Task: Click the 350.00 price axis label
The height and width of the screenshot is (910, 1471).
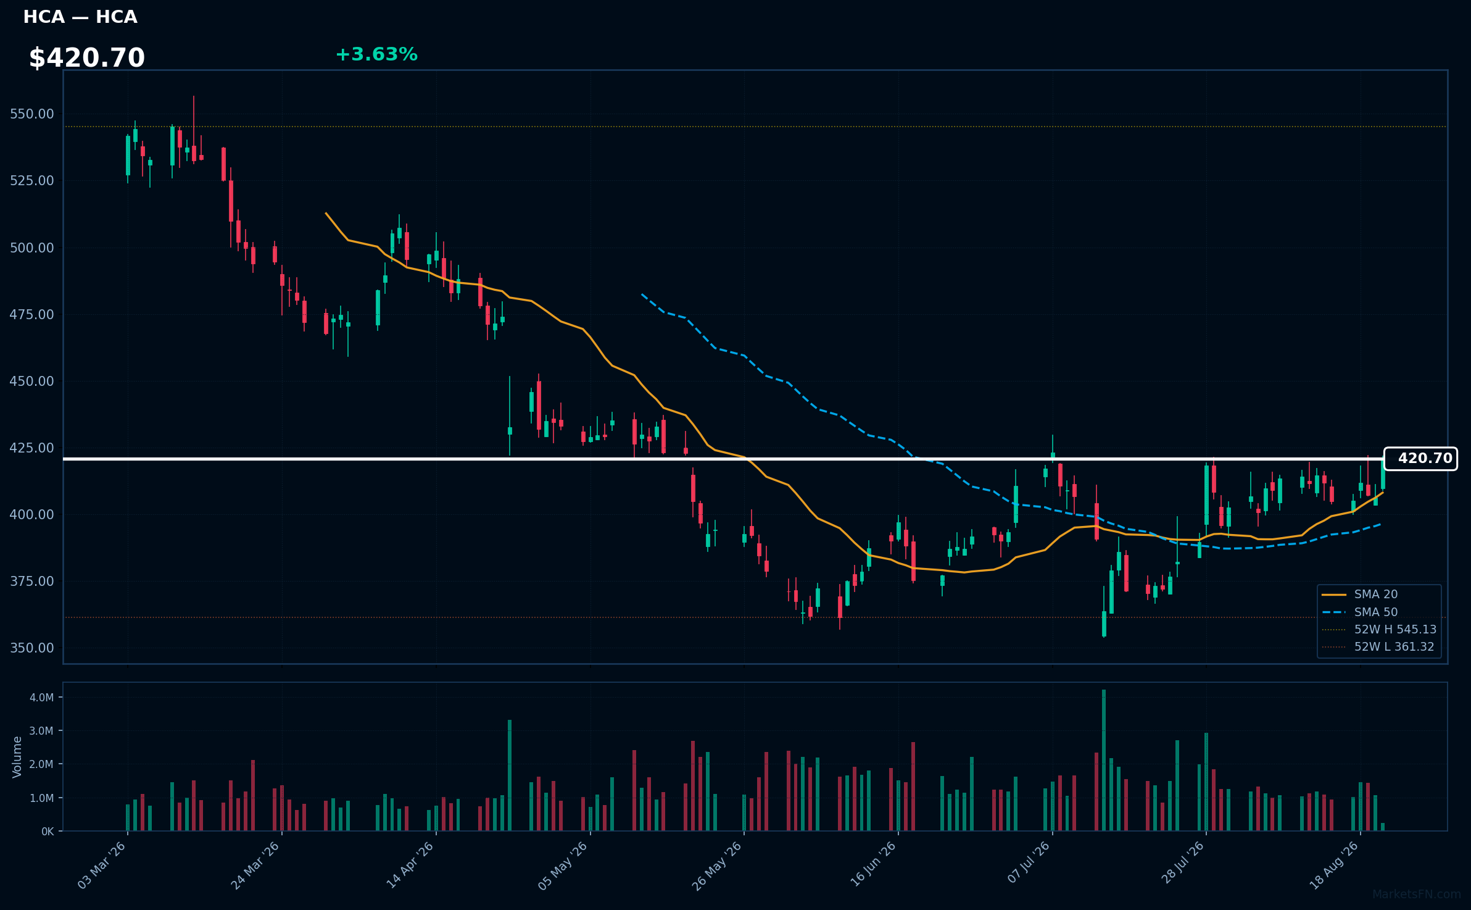Action: (x=31, y=648)
